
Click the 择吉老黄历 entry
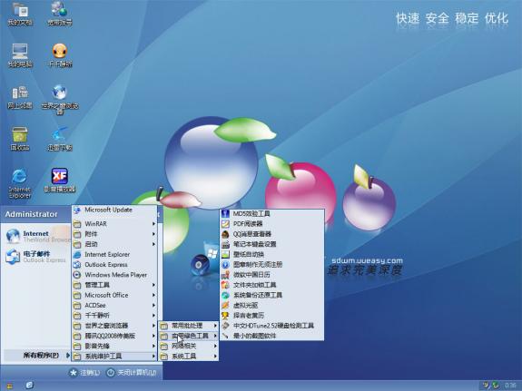(x=271, y=316)
